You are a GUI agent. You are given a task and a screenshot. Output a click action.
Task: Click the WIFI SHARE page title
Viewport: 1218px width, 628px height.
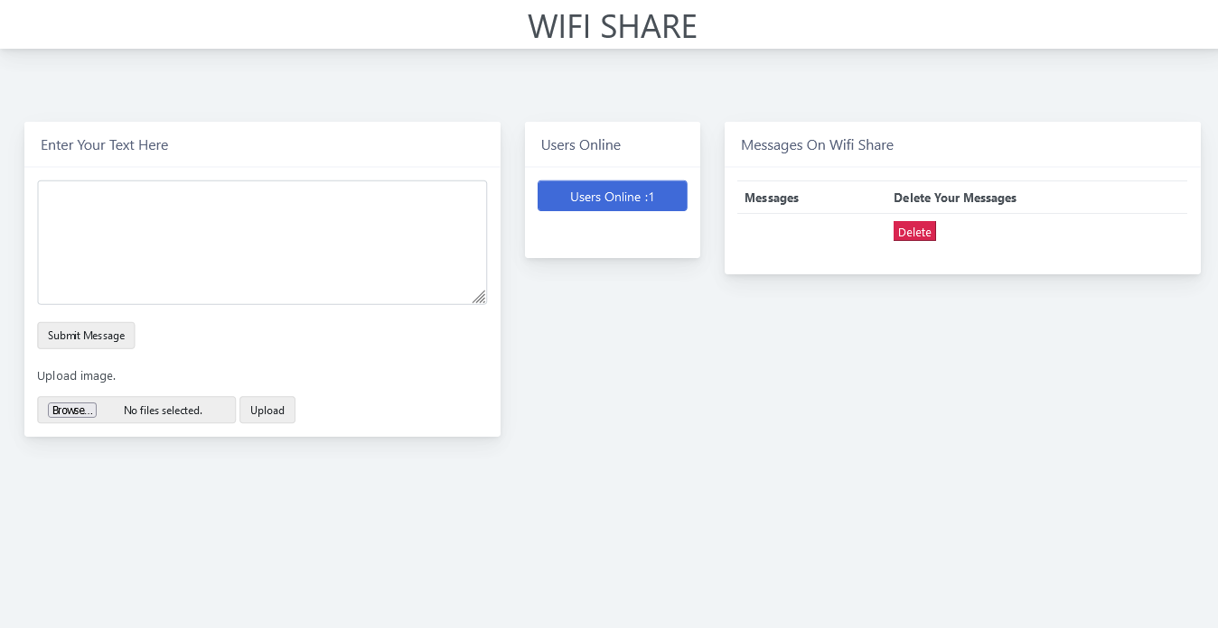(612, 26)
